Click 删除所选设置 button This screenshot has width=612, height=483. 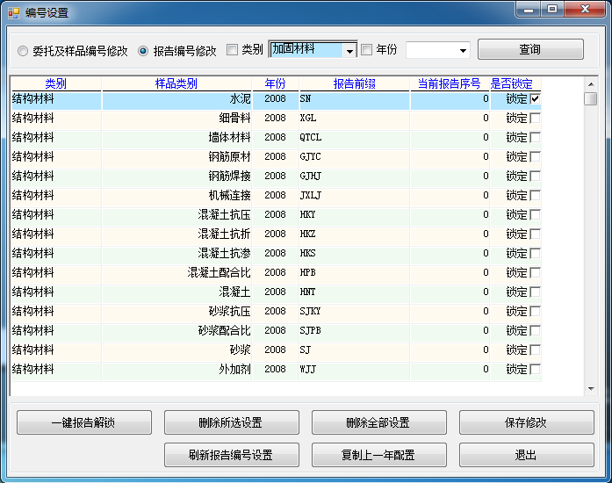coord(231,422)
